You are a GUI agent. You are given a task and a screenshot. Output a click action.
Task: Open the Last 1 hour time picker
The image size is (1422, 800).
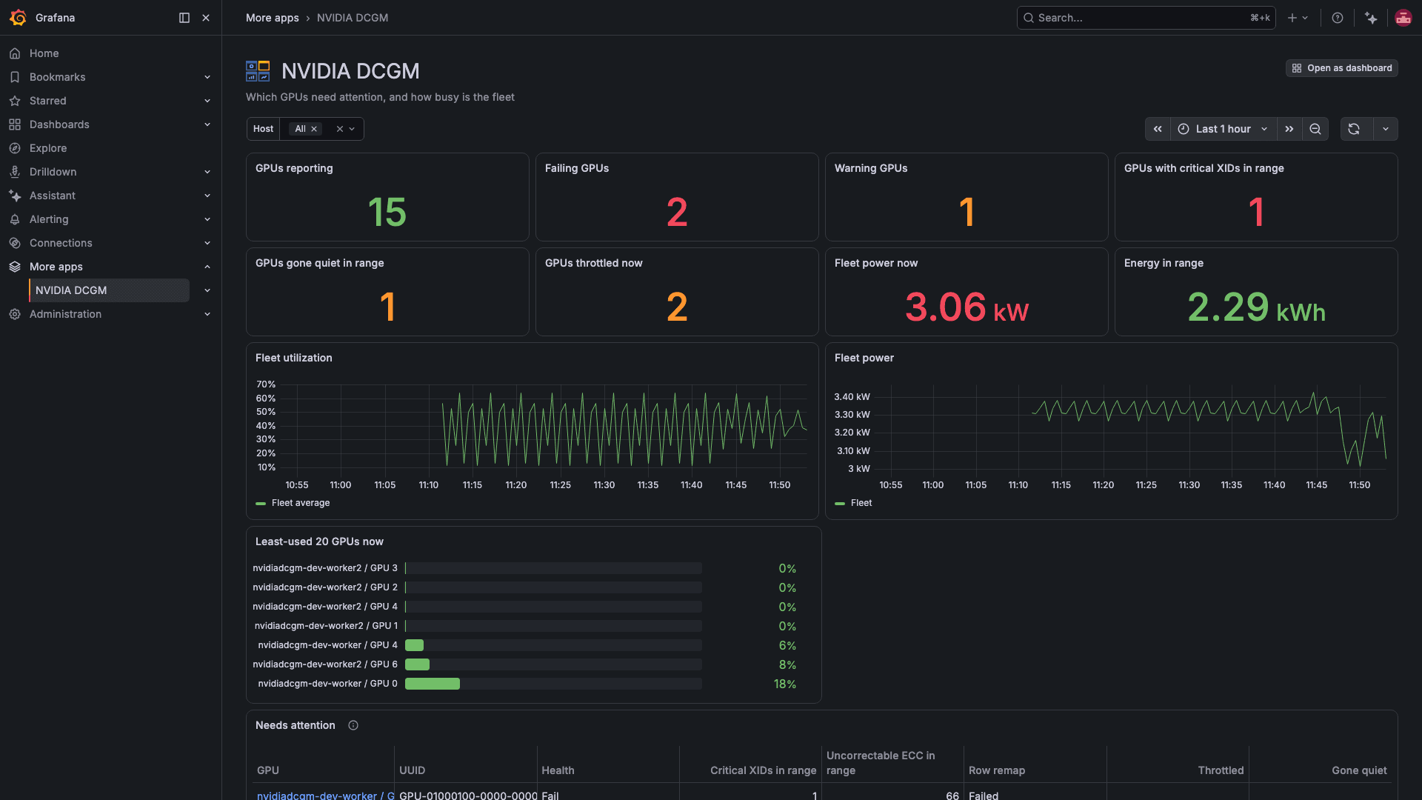(x=1223, y=129)
